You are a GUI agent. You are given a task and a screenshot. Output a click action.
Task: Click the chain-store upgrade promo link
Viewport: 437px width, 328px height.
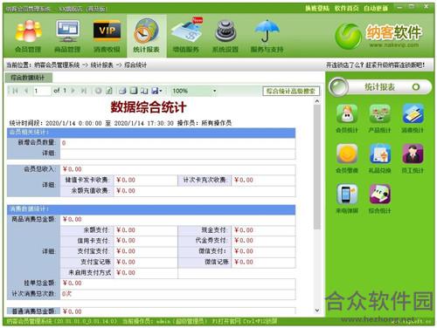coord(375,65)
